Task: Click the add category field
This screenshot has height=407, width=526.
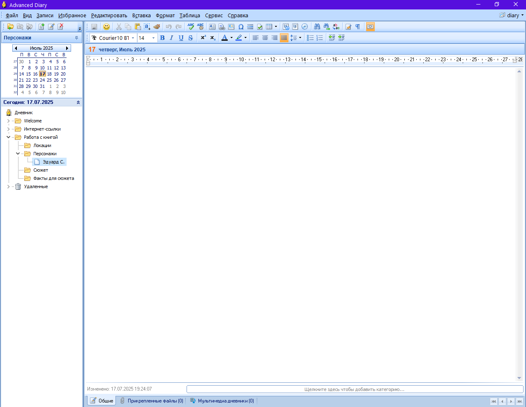Action: pyautogui.click(x=355, y=389)
